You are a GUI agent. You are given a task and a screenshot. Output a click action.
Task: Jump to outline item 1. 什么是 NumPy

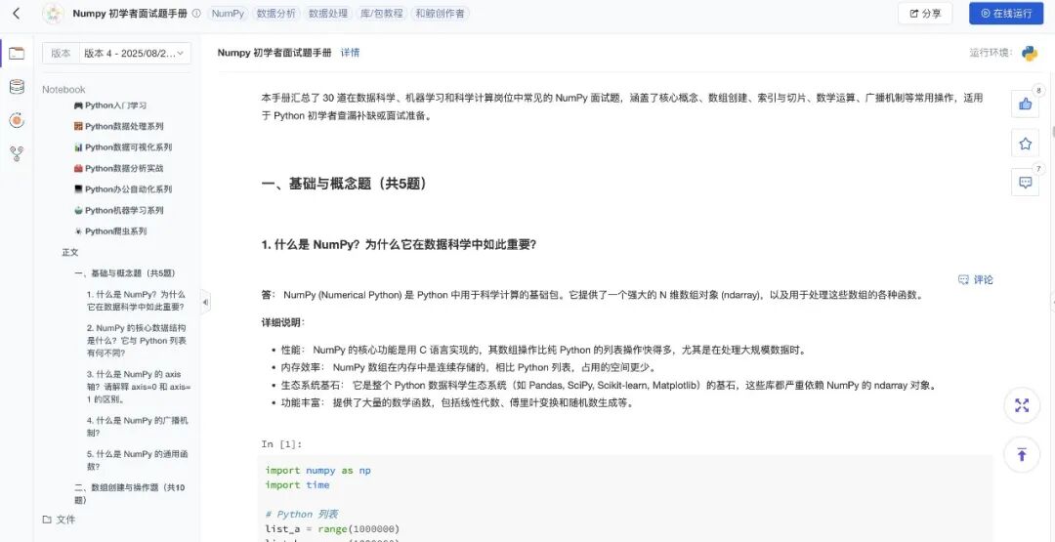pos(135,301)
